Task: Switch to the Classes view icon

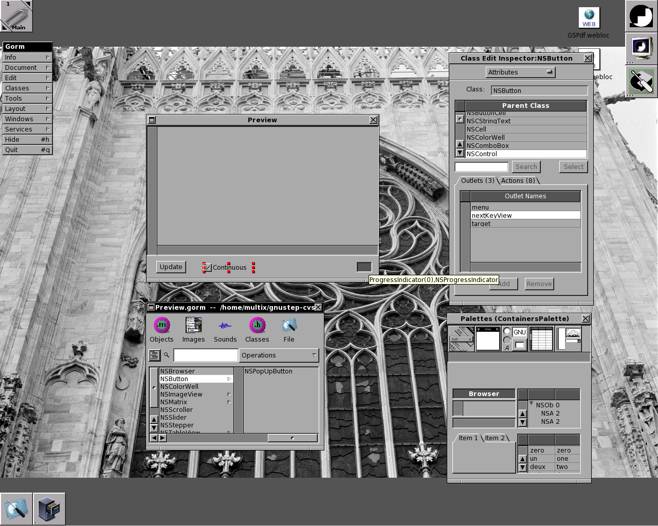Action: 257,326
